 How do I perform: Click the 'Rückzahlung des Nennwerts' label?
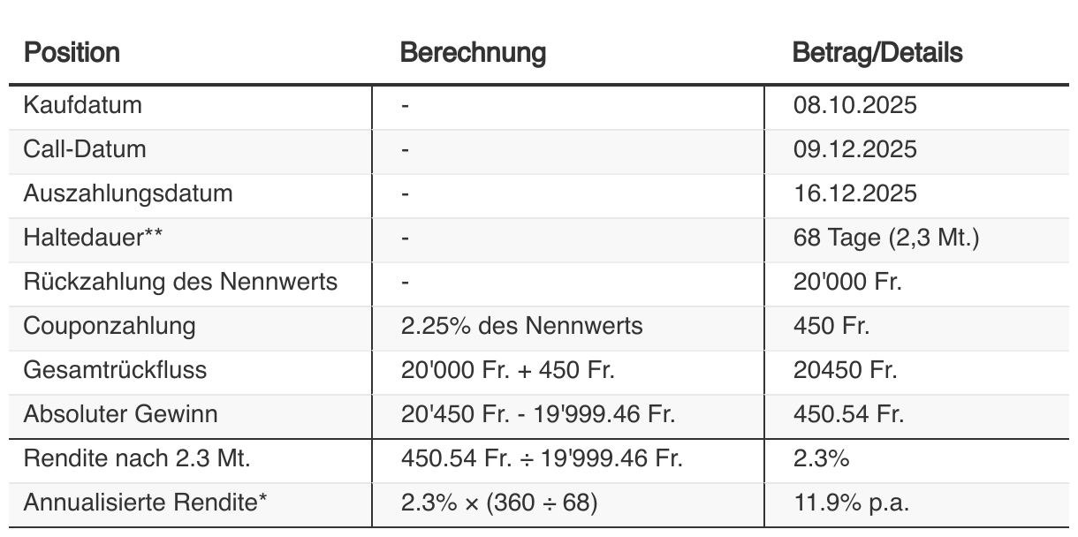coord(180,283)
